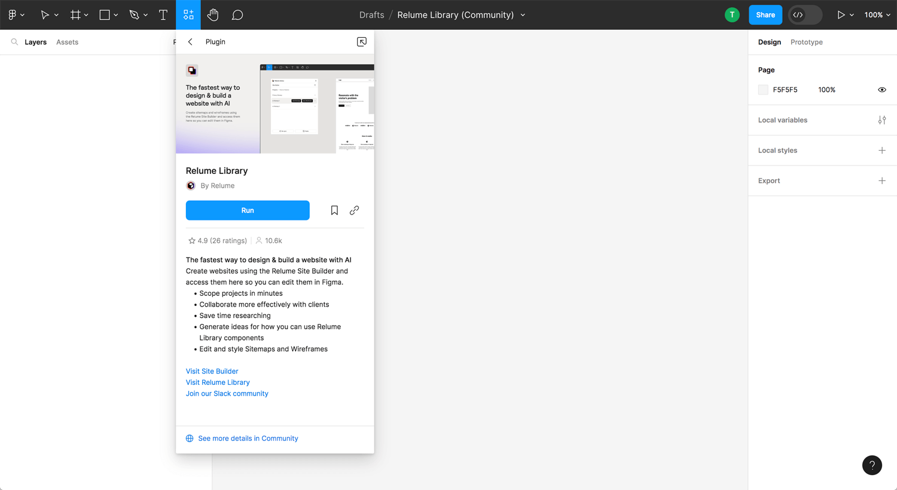Open See more details in Community
The width and height of the screenshot is (897, 490).
[x=248, y=439]
